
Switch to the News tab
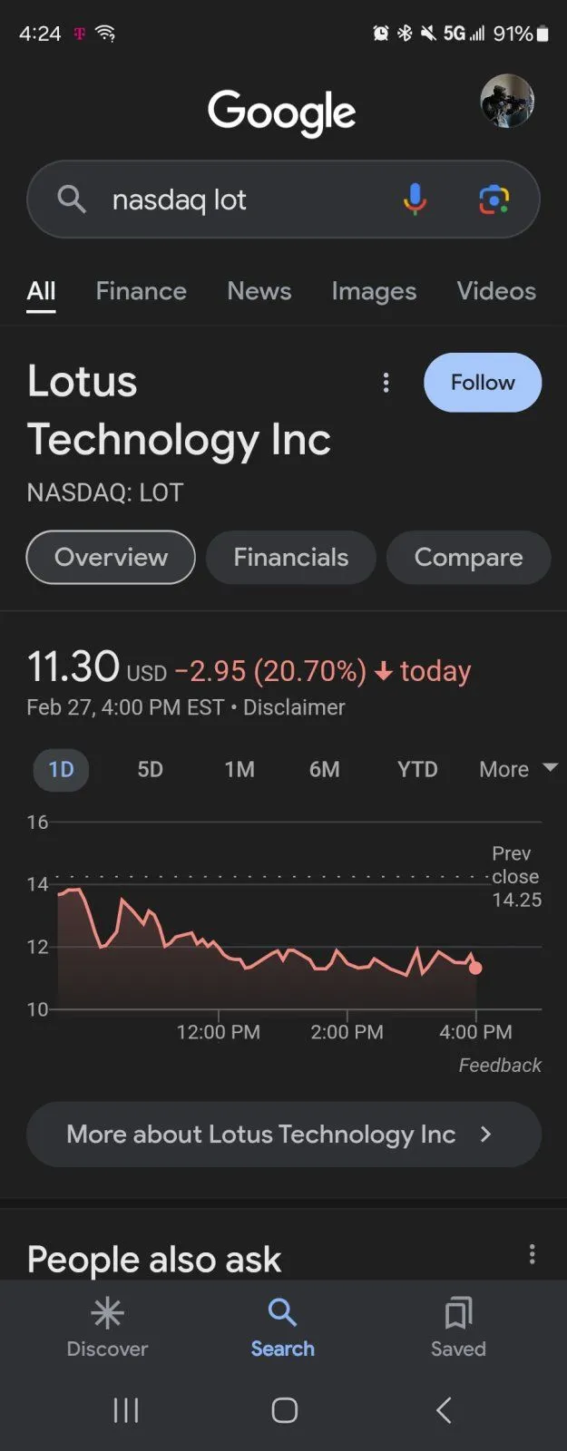pyautogui.click(x=259, y=291)
